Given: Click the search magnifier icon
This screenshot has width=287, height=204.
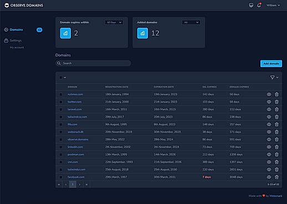Looking at the screenshot, I should [x=59, y=63].
